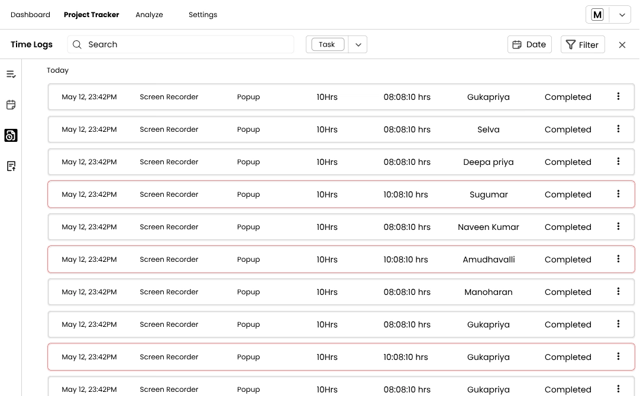Open three-dot menu for Sugumar row
Image resolution: width=640 pixels, height=396 pixels.
618,194
